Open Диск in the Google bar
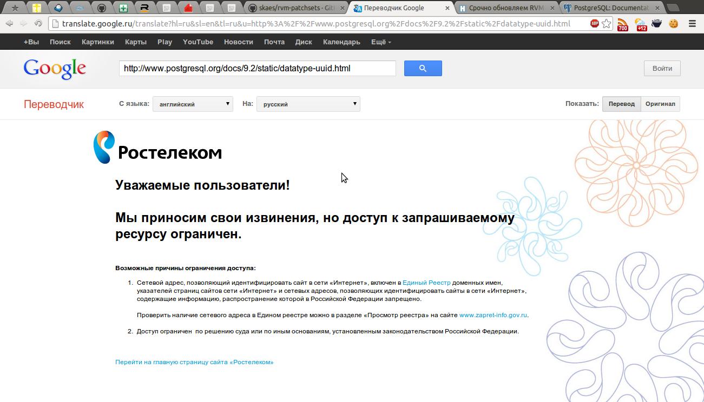This screenshot has height=402, width=704. [304, 42]
